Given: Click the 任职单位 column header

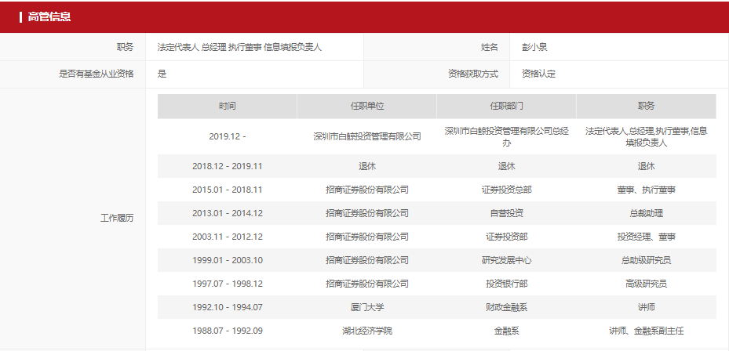Looking at the screenshot, I should tap(367, 107).
